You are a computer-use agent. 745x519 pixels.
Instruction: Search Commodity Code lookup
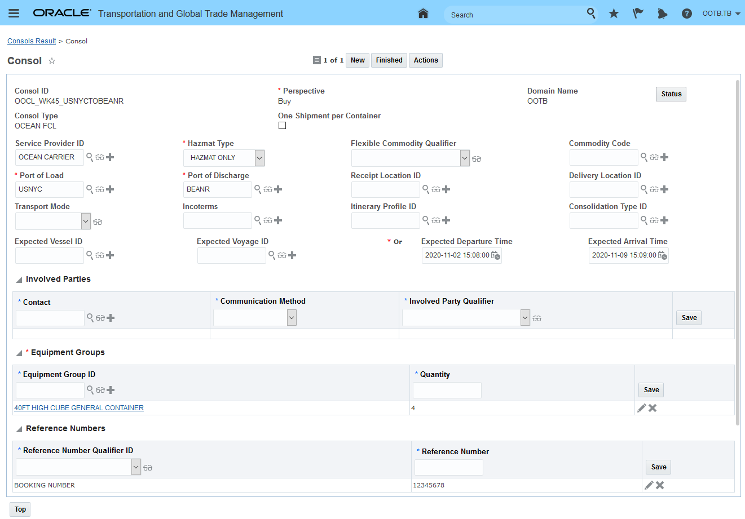(x=644, y=157)
